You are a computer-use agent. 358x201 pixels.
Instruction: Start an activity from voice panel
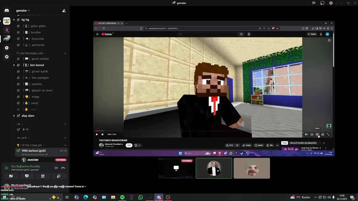pos(43,176)
